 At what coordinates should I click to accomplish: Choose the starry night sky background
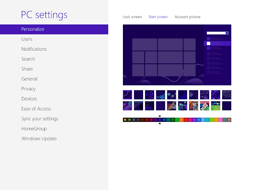tap(149, 106)
